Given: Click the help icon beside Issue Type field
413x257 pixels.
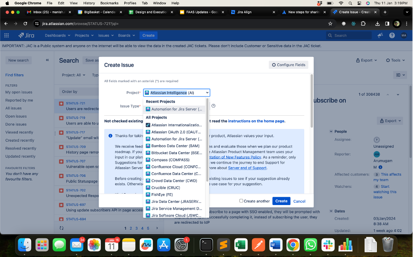Looking at the screenshot, I should 213,106.
